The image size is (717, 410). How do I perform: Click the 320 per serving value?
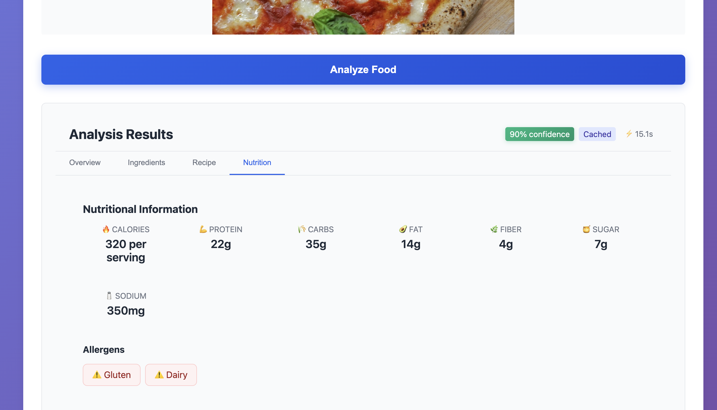tap(126, 251)
